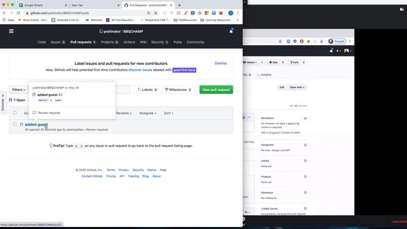Open the Assignee filter dropdown
407x229 pixels.
148,113
